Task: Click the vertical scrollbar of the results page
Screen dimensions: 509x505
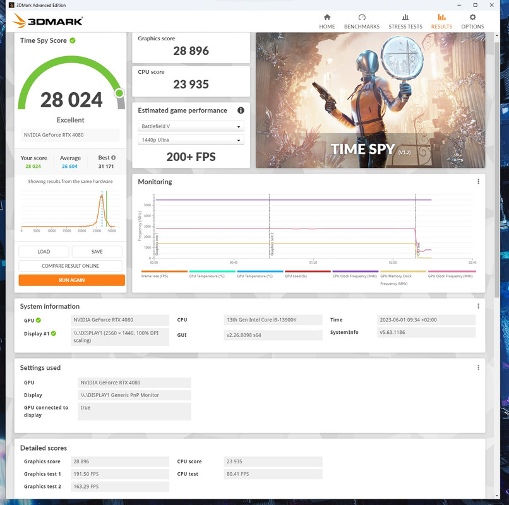Action: point(496,169)
